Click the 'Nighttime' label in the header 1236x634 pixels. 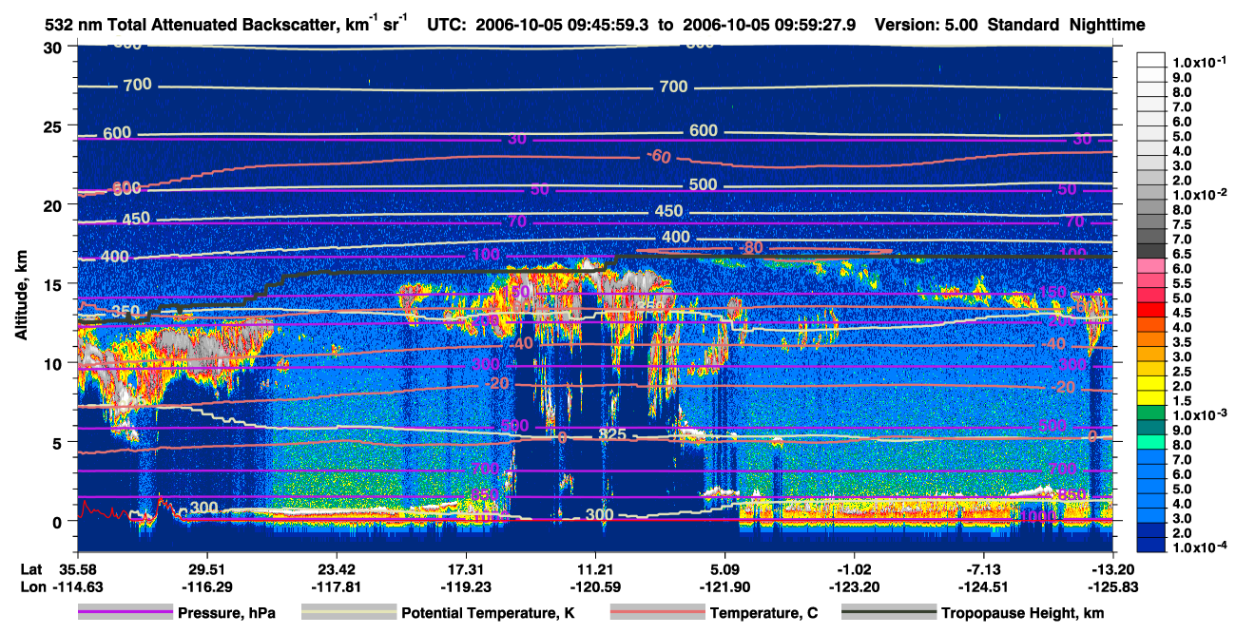(1107, 26)
